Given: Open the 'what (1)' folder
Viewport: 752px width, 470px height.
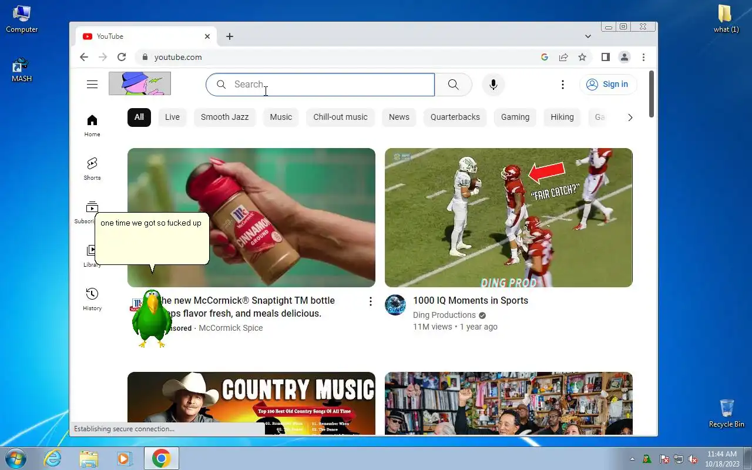Looking at the screenshot, I should click(726, 19).
